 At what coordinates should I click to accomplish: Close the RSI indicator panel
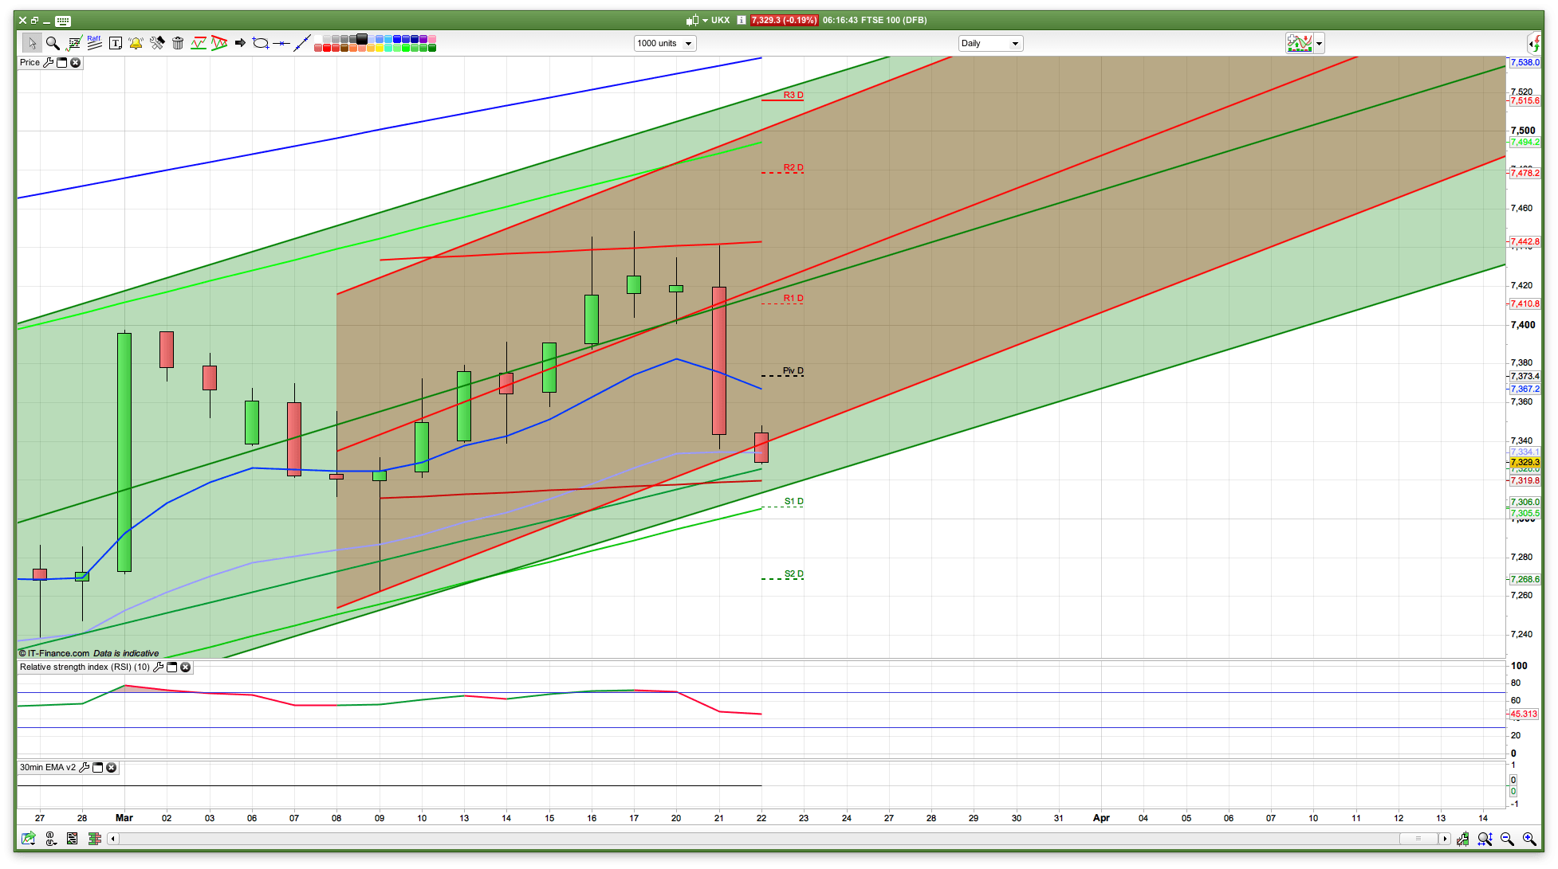click(x=185, y=667)
